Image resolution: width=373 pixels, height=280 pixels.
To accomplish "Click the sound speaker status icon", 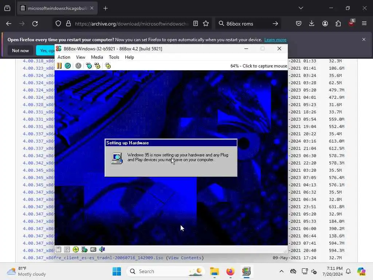I will click(102, 249).
